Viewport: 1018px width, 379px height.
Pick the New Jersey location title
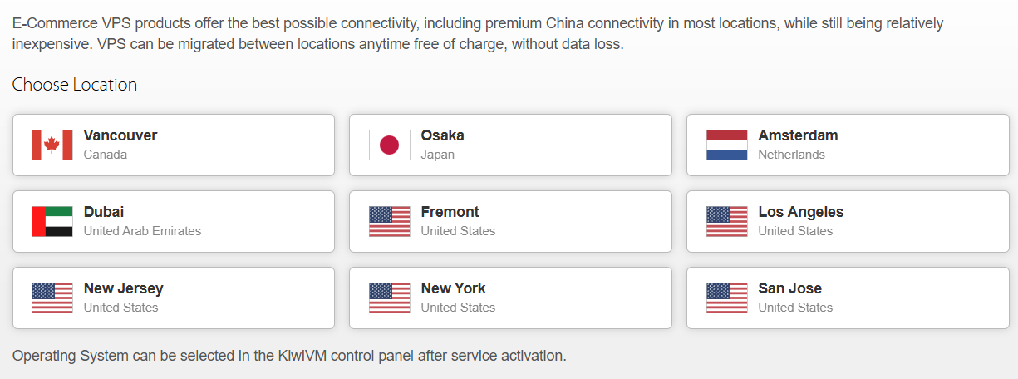tap(123, 288)
